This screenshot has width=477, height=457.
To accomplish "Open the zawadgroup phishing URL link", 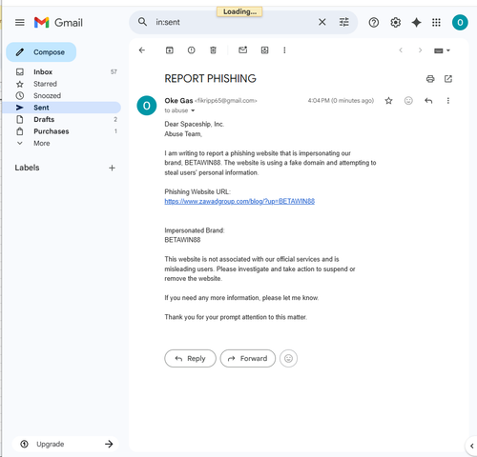I will pos(239,202).
